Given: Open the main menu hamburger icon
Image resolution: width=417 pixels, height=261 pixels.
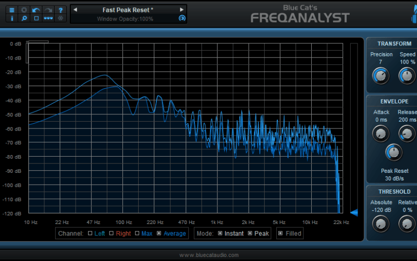Looking at the screenshot, I should point(12,10).
